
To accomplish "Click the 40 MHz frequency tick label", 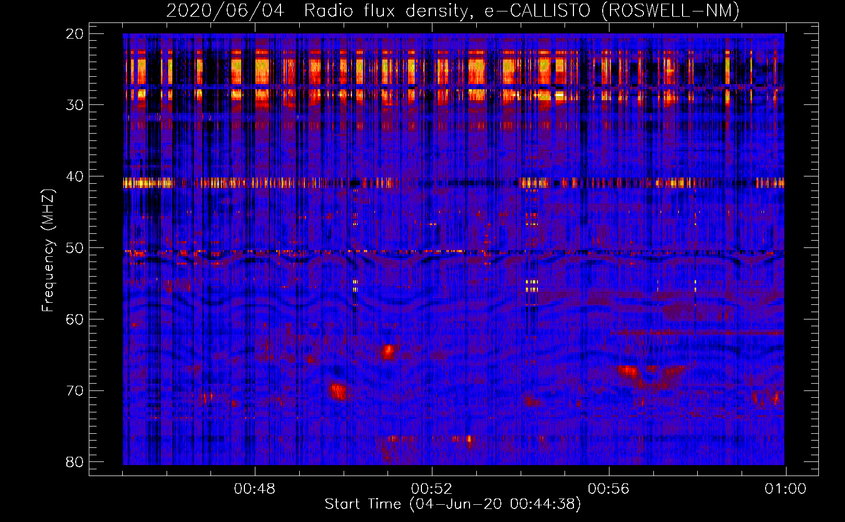I will [75, 176].
